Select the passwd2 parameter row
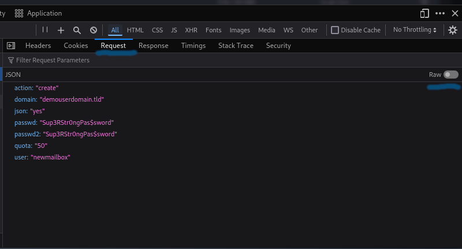The height and width of the screenshot is (249, 462). pyautogui.click(x=232, y=134)
